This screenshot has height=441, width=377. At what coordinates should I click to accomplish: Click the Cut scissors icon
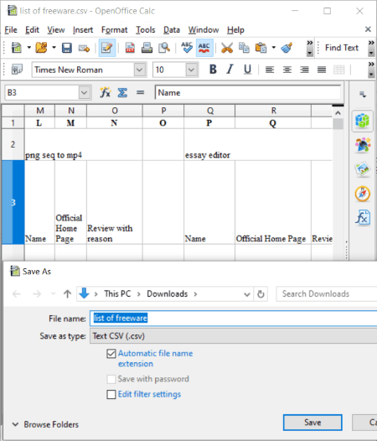coord(227,48)
